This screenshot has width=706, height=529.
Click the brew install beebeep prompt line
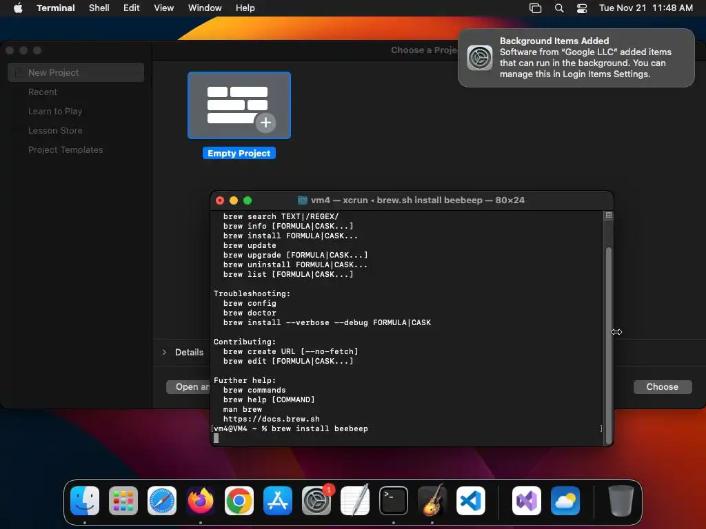coord(291,428)
